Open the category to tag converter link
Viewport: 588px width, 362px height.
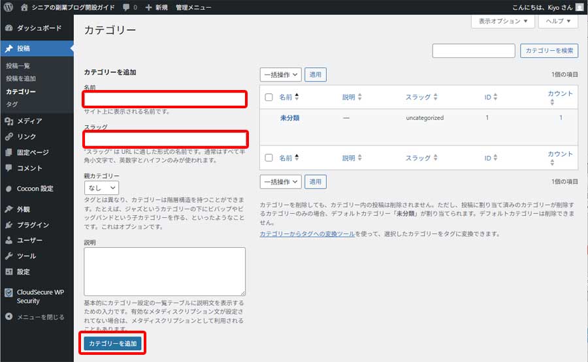pos(307,234)
